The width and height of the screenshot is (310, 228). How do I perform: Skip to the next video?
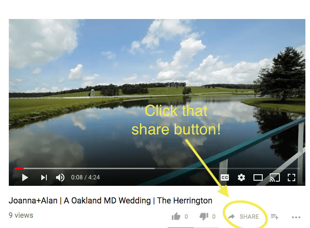coord(44,177)
